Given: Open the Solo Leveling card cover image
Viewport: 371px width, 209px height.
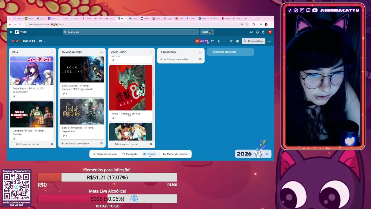Looking at the screenshot, I should pos(82,69).
